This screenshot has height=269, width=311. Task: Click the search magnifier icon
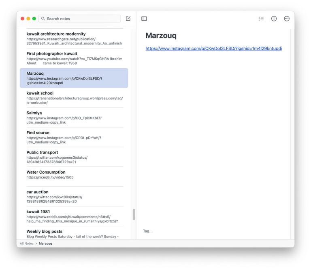(x=43, y=19)
